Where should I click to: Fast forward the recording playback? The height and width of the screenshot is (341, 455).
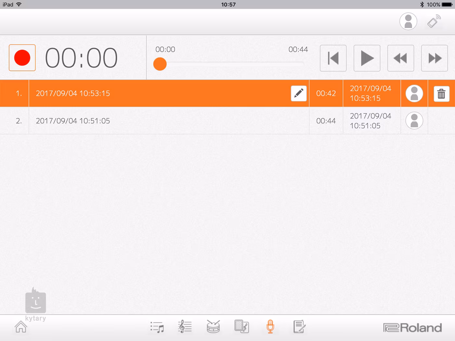[435, 58]
